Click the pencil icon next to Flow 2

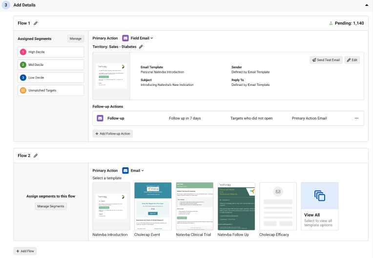(36, 156)
